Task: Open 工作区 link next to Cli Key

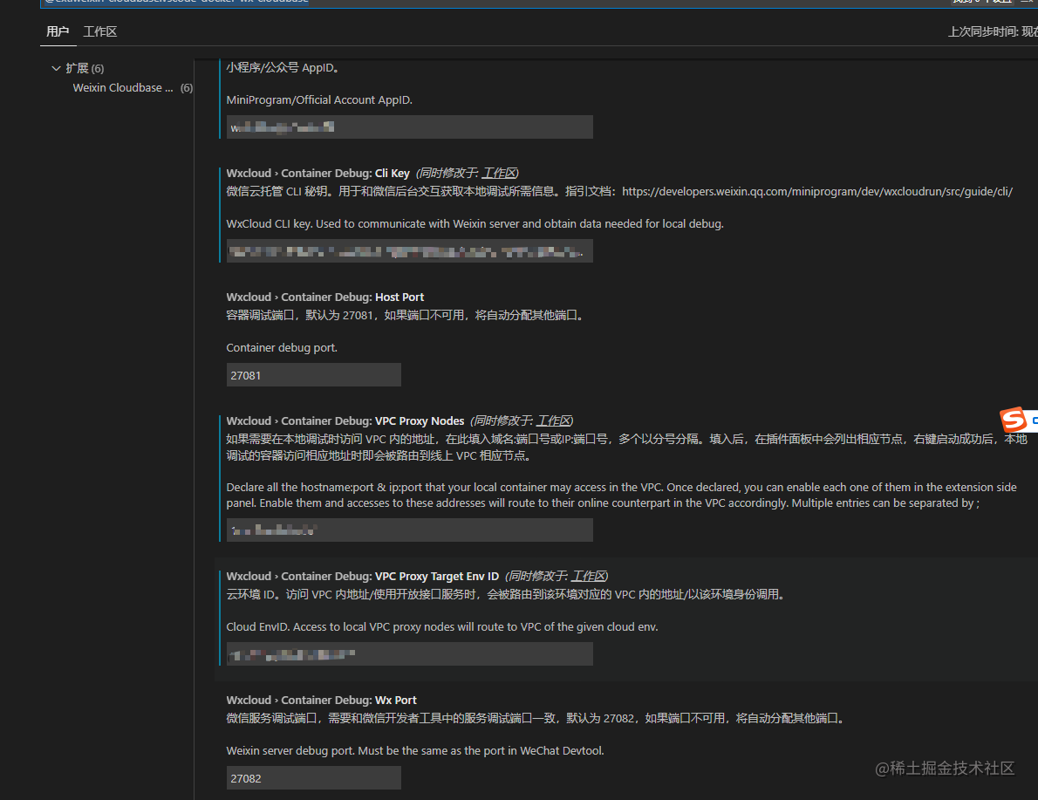Action: [498, 173]
